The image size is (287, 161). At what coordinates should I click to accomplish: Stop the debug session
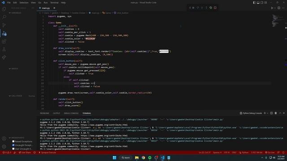tap(215, 8)
